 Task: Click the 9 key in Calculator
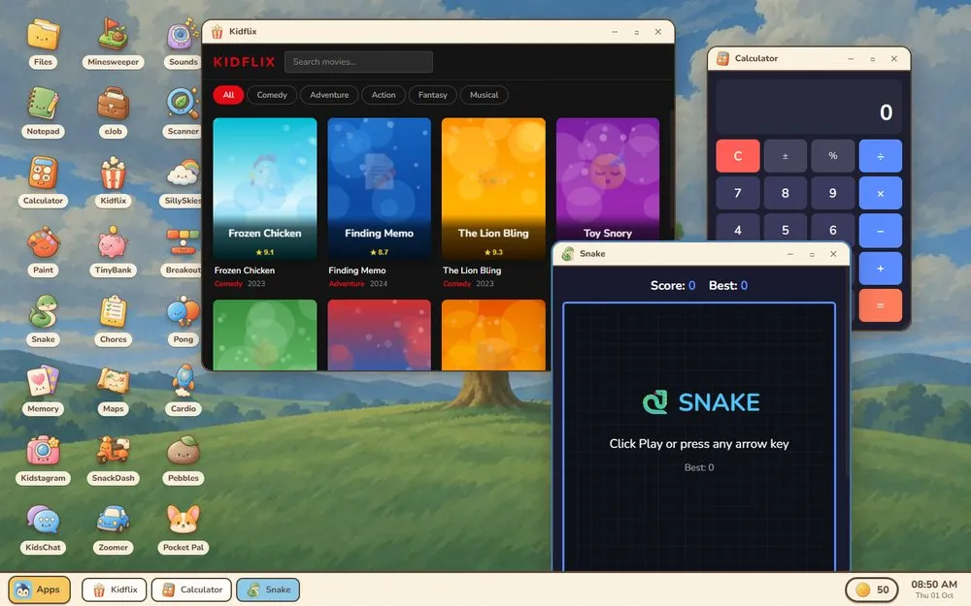pos(833,194)
